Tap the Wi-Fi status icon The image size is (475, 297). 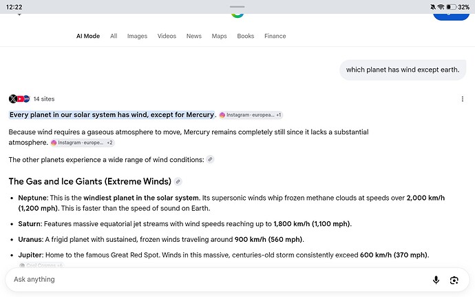pos(441,7)
